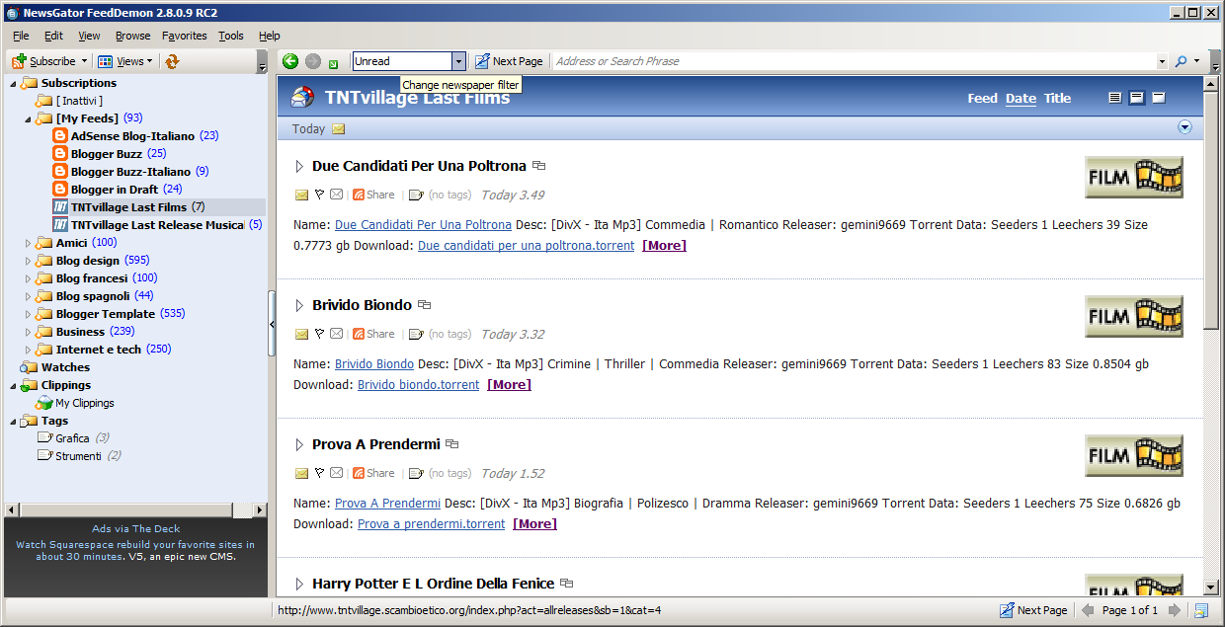Select the Strumenti tag
This screenshot has width=1225, height=627.
click(78, 456)
